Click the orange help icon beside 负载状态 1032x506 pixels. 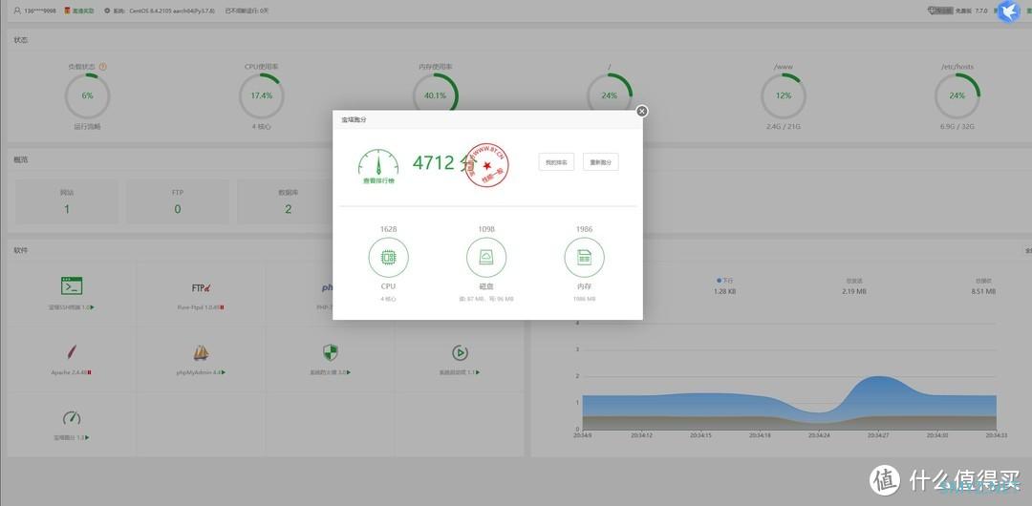tap(102, 67)
